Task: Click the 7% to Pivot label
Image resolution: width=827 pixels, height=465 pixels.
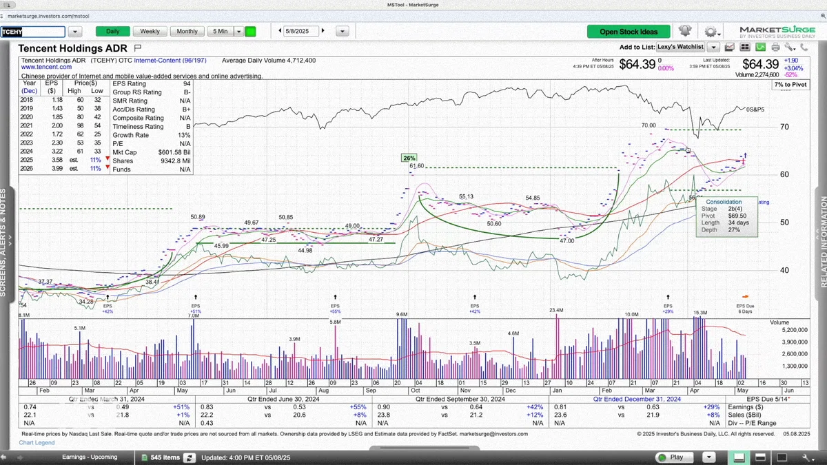Action: (790, 85)
